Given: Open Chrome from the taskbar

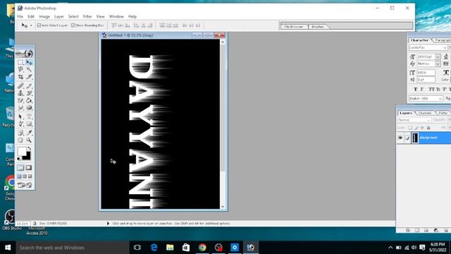Looking at the screenshot, I should point(202,248).
